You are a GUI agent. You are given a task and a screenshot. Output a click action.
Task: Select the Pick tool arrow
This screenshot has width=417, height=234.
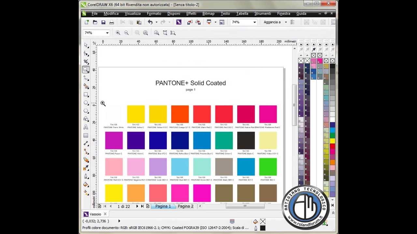coord(86,45)
